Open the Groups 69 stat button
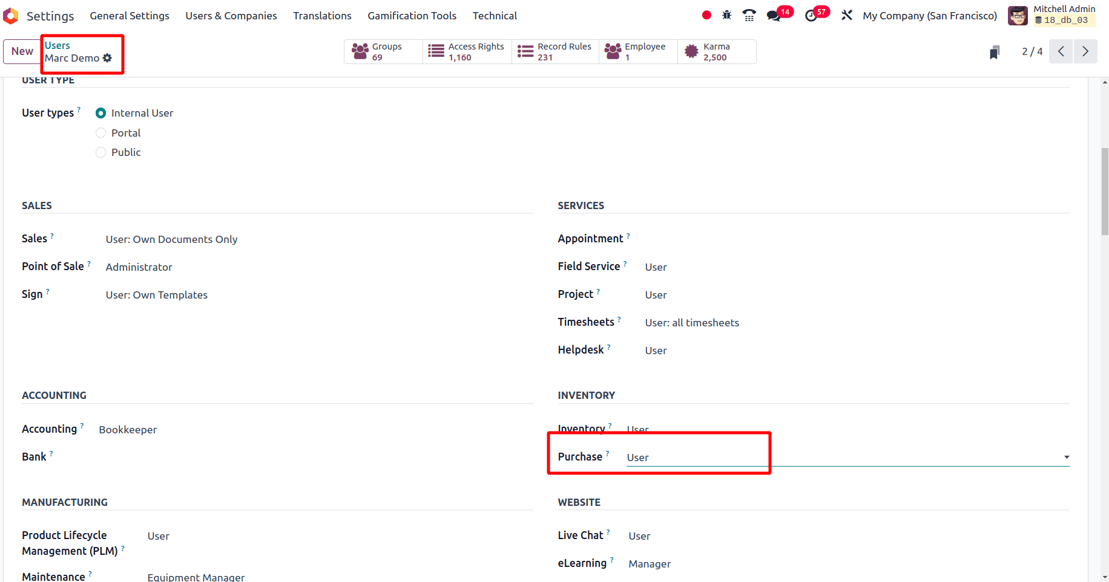The height and width of the screenshot is (582, 1109). tap(383, 51)
